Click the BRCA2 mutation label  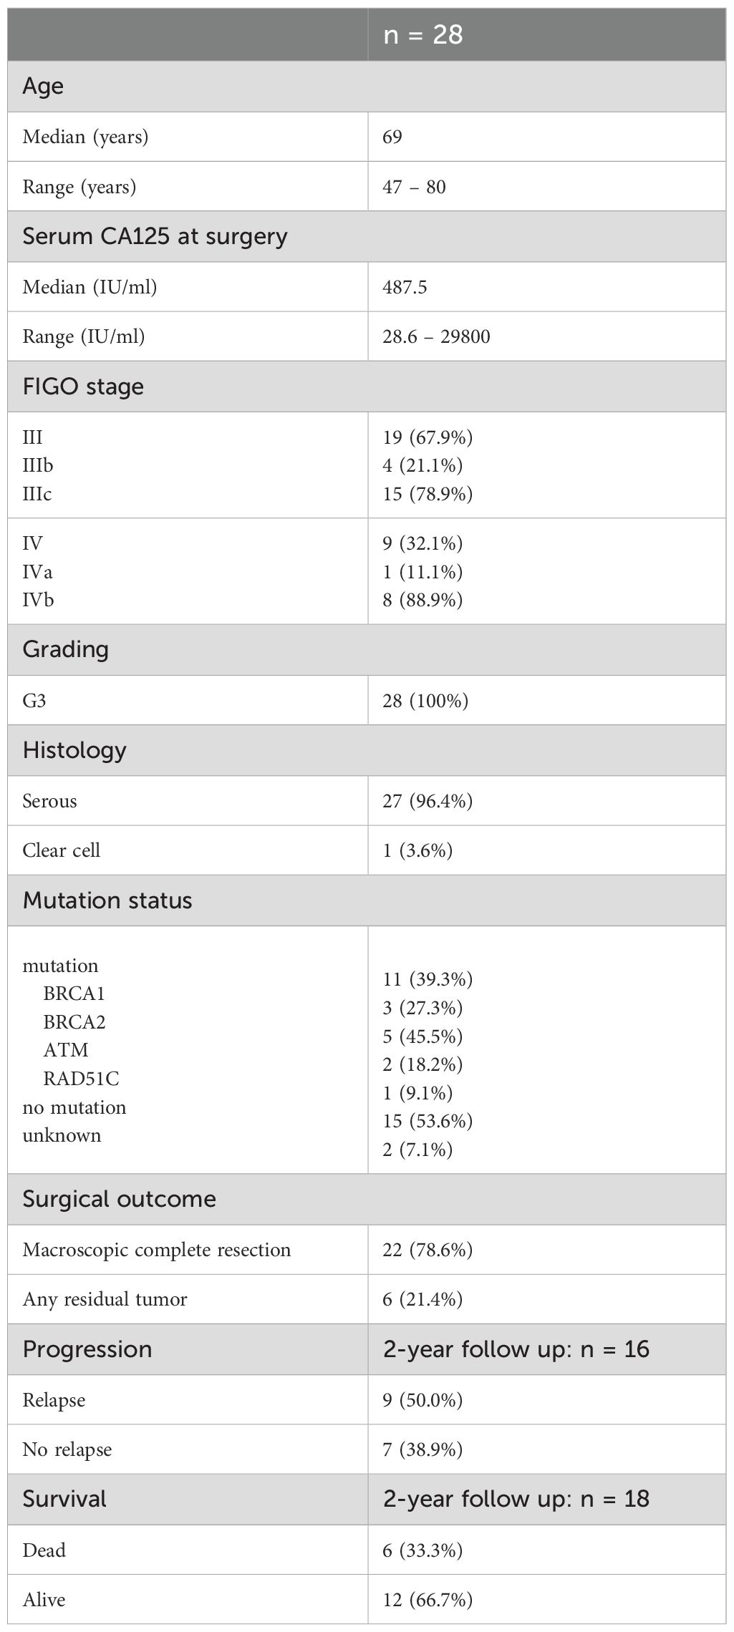coord(74,1021)
